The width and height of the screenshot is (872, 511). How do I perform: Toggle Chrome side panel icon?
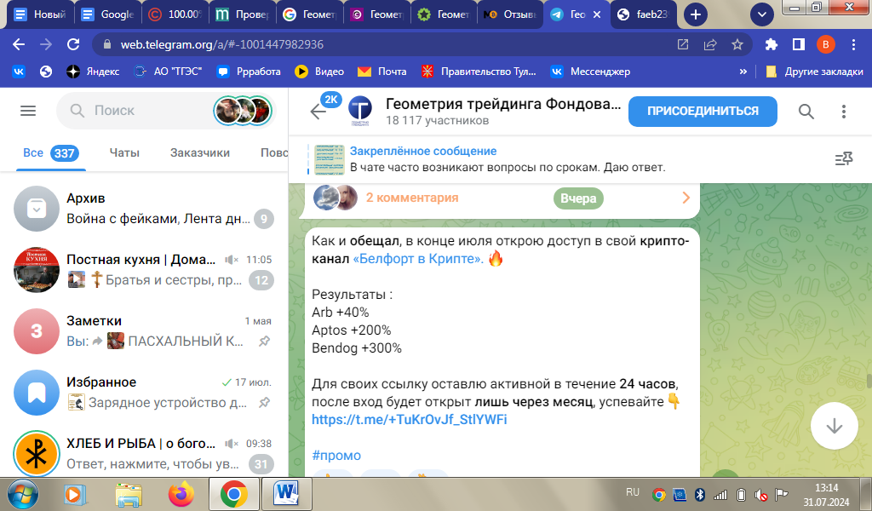pyautogui.click(x=799, y=44)
